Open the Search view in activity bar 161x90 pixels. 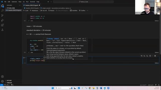tap(2, 10)
